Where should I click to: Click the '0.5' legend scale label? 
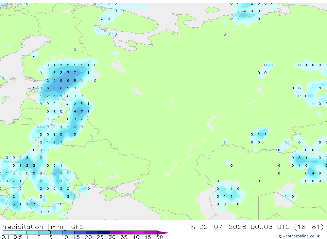[x=18, y=237]
